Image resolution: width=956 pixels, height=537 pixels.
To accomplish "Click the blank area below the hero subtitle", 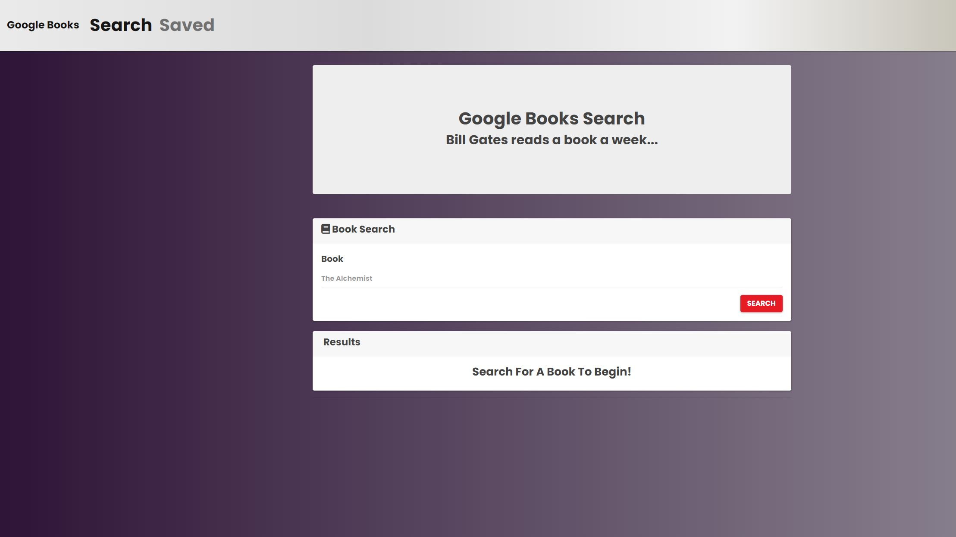I will (x=552, y=172).
